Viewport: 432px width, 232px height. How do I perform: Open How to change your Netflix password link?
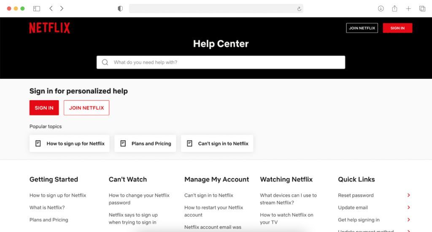tap(139, 199)
